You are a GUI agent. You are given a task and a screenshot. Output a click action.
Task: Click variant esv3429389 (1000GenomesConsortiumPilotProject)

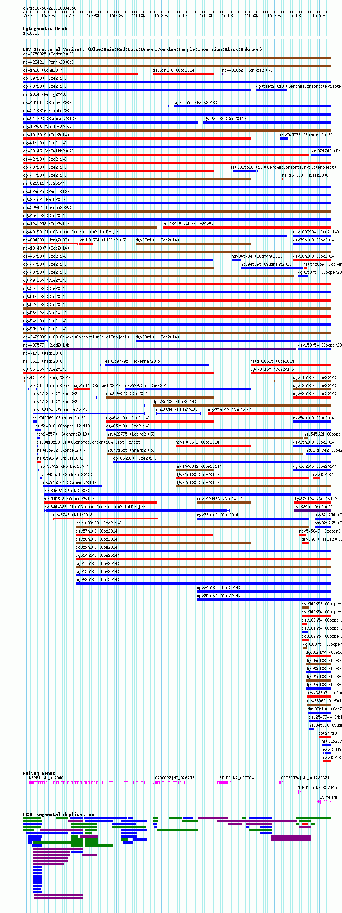(x=76, y=337)
